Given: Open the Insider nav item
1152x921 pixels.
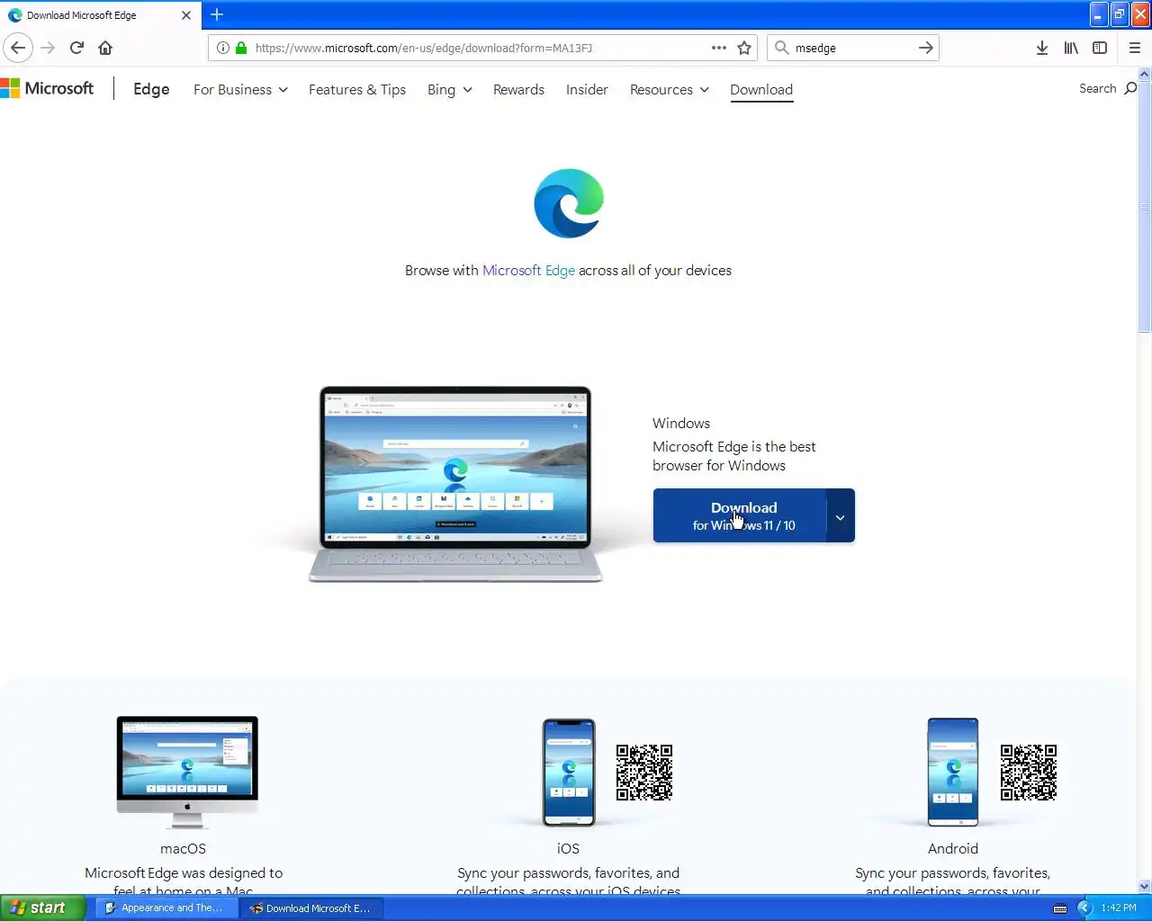Looking at the screenshot, I should tap(587, 90).
